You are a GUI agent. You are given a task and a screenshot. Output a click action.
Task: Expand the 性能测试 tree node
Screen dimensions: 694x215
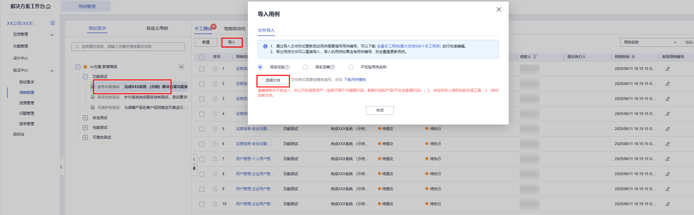(85, 128)
